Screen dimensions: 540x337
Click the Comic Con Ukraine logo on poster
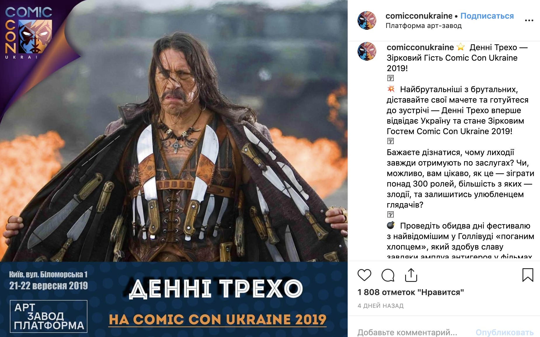coord(28,33)
